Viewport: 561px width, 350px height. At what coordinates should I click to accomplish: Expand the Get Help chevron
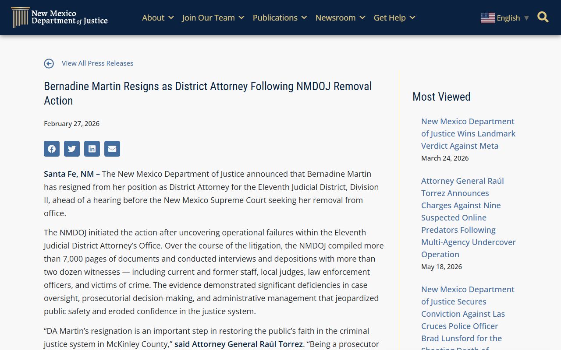(x=412, y=17)
